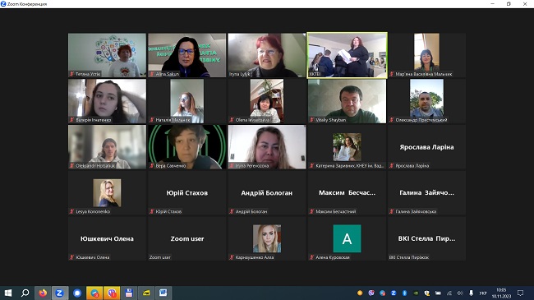534x300 pixels.
Task: Select Юрій Стахов participant tile
Action: tap(187, 192)
